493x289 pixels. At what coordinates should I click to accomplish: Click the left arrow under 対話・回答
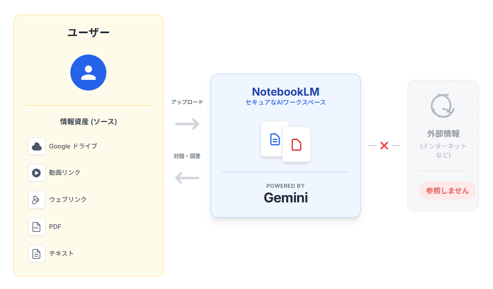click(187, 178)
